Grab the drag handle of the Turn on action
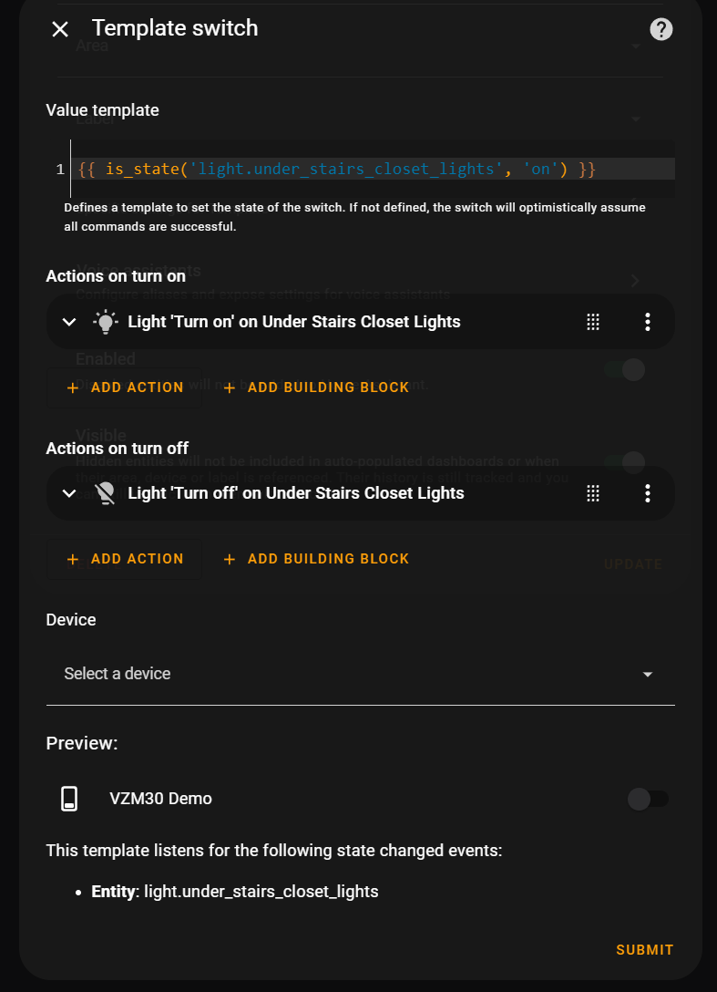 pyautogui.click(x=592, y=322)
